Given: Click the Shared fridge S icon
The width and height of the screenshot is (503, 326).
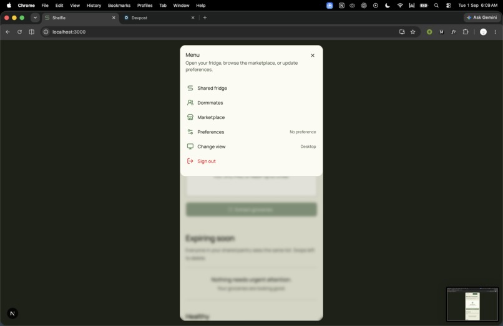Looking at the screenshot, I should click(190, 88).
